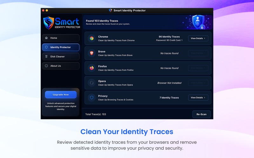Click the "96 Identity Traces" count
Viewport: 254px width, 158px height.
click(169, 37)
